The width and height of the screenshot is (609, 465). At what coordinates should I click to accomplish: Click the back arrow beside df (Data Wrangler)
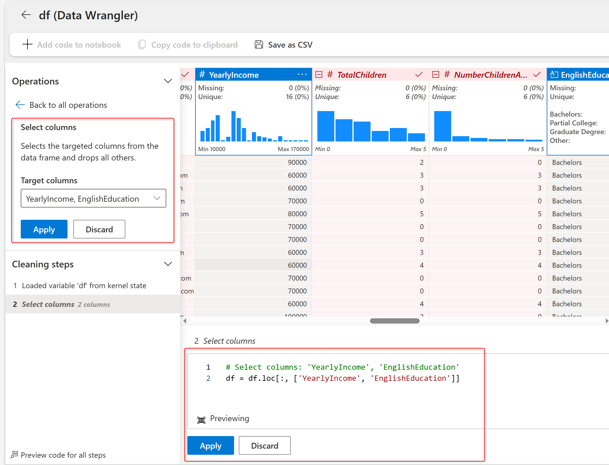tap(26, 15)
